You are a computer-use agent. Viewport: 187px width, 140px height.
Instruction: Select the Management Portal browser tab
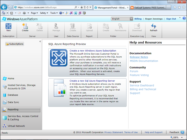click(x=111, y=8)
